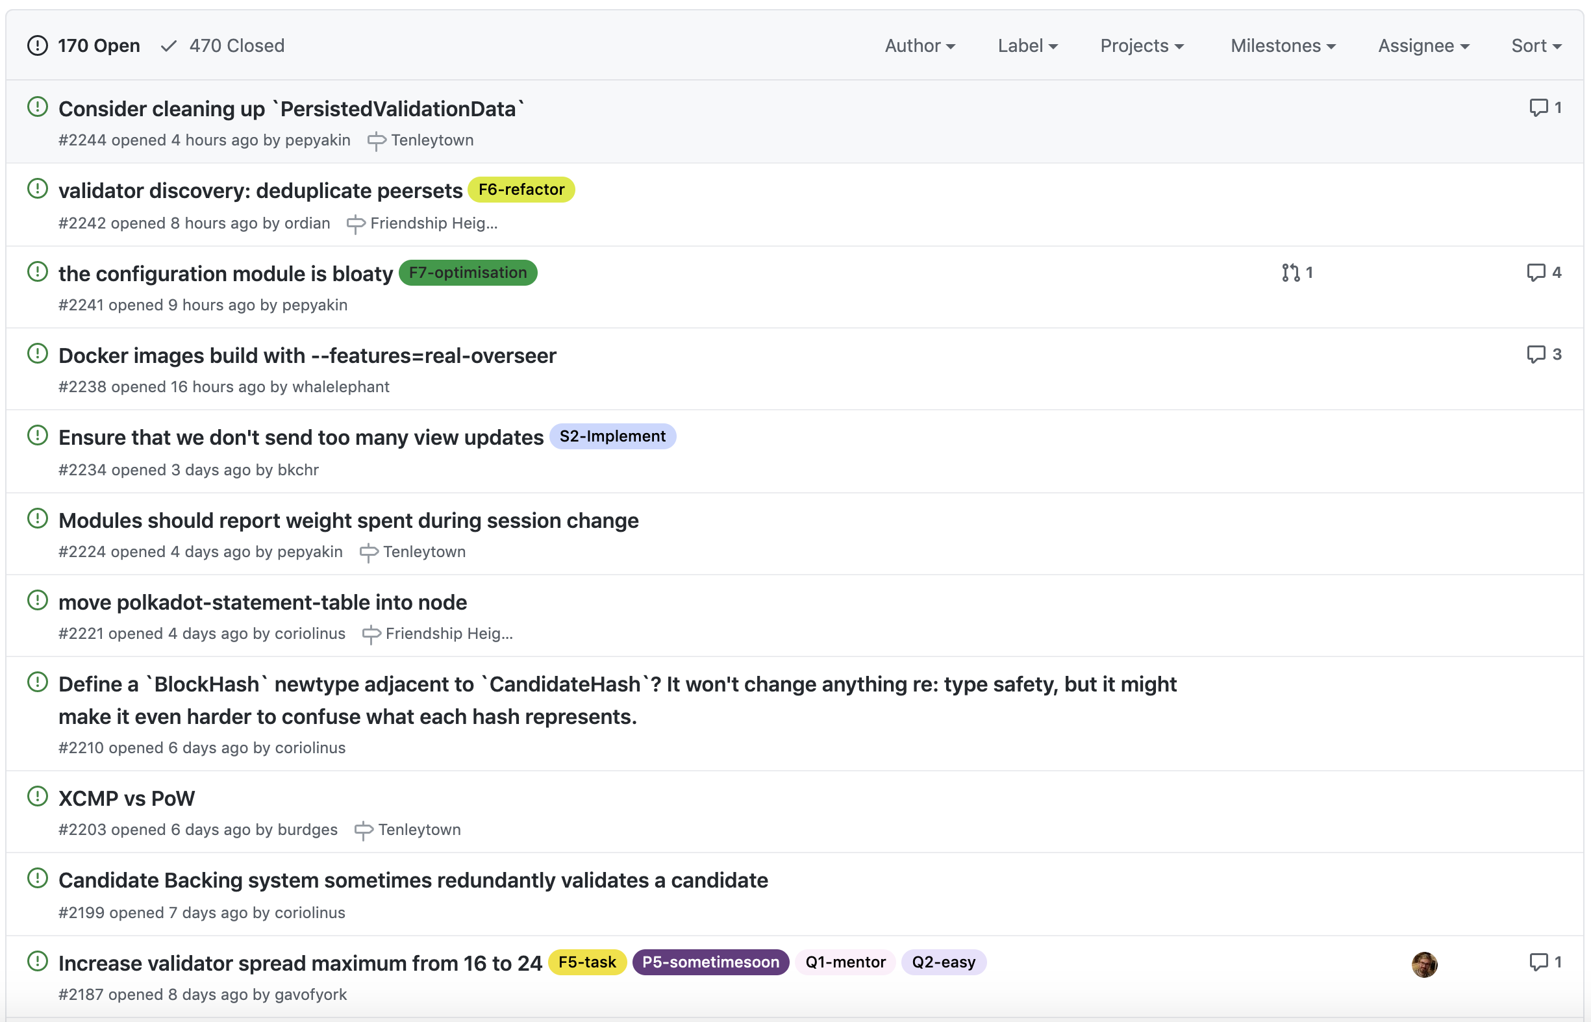Expand the Author filter dropdown

920,46
